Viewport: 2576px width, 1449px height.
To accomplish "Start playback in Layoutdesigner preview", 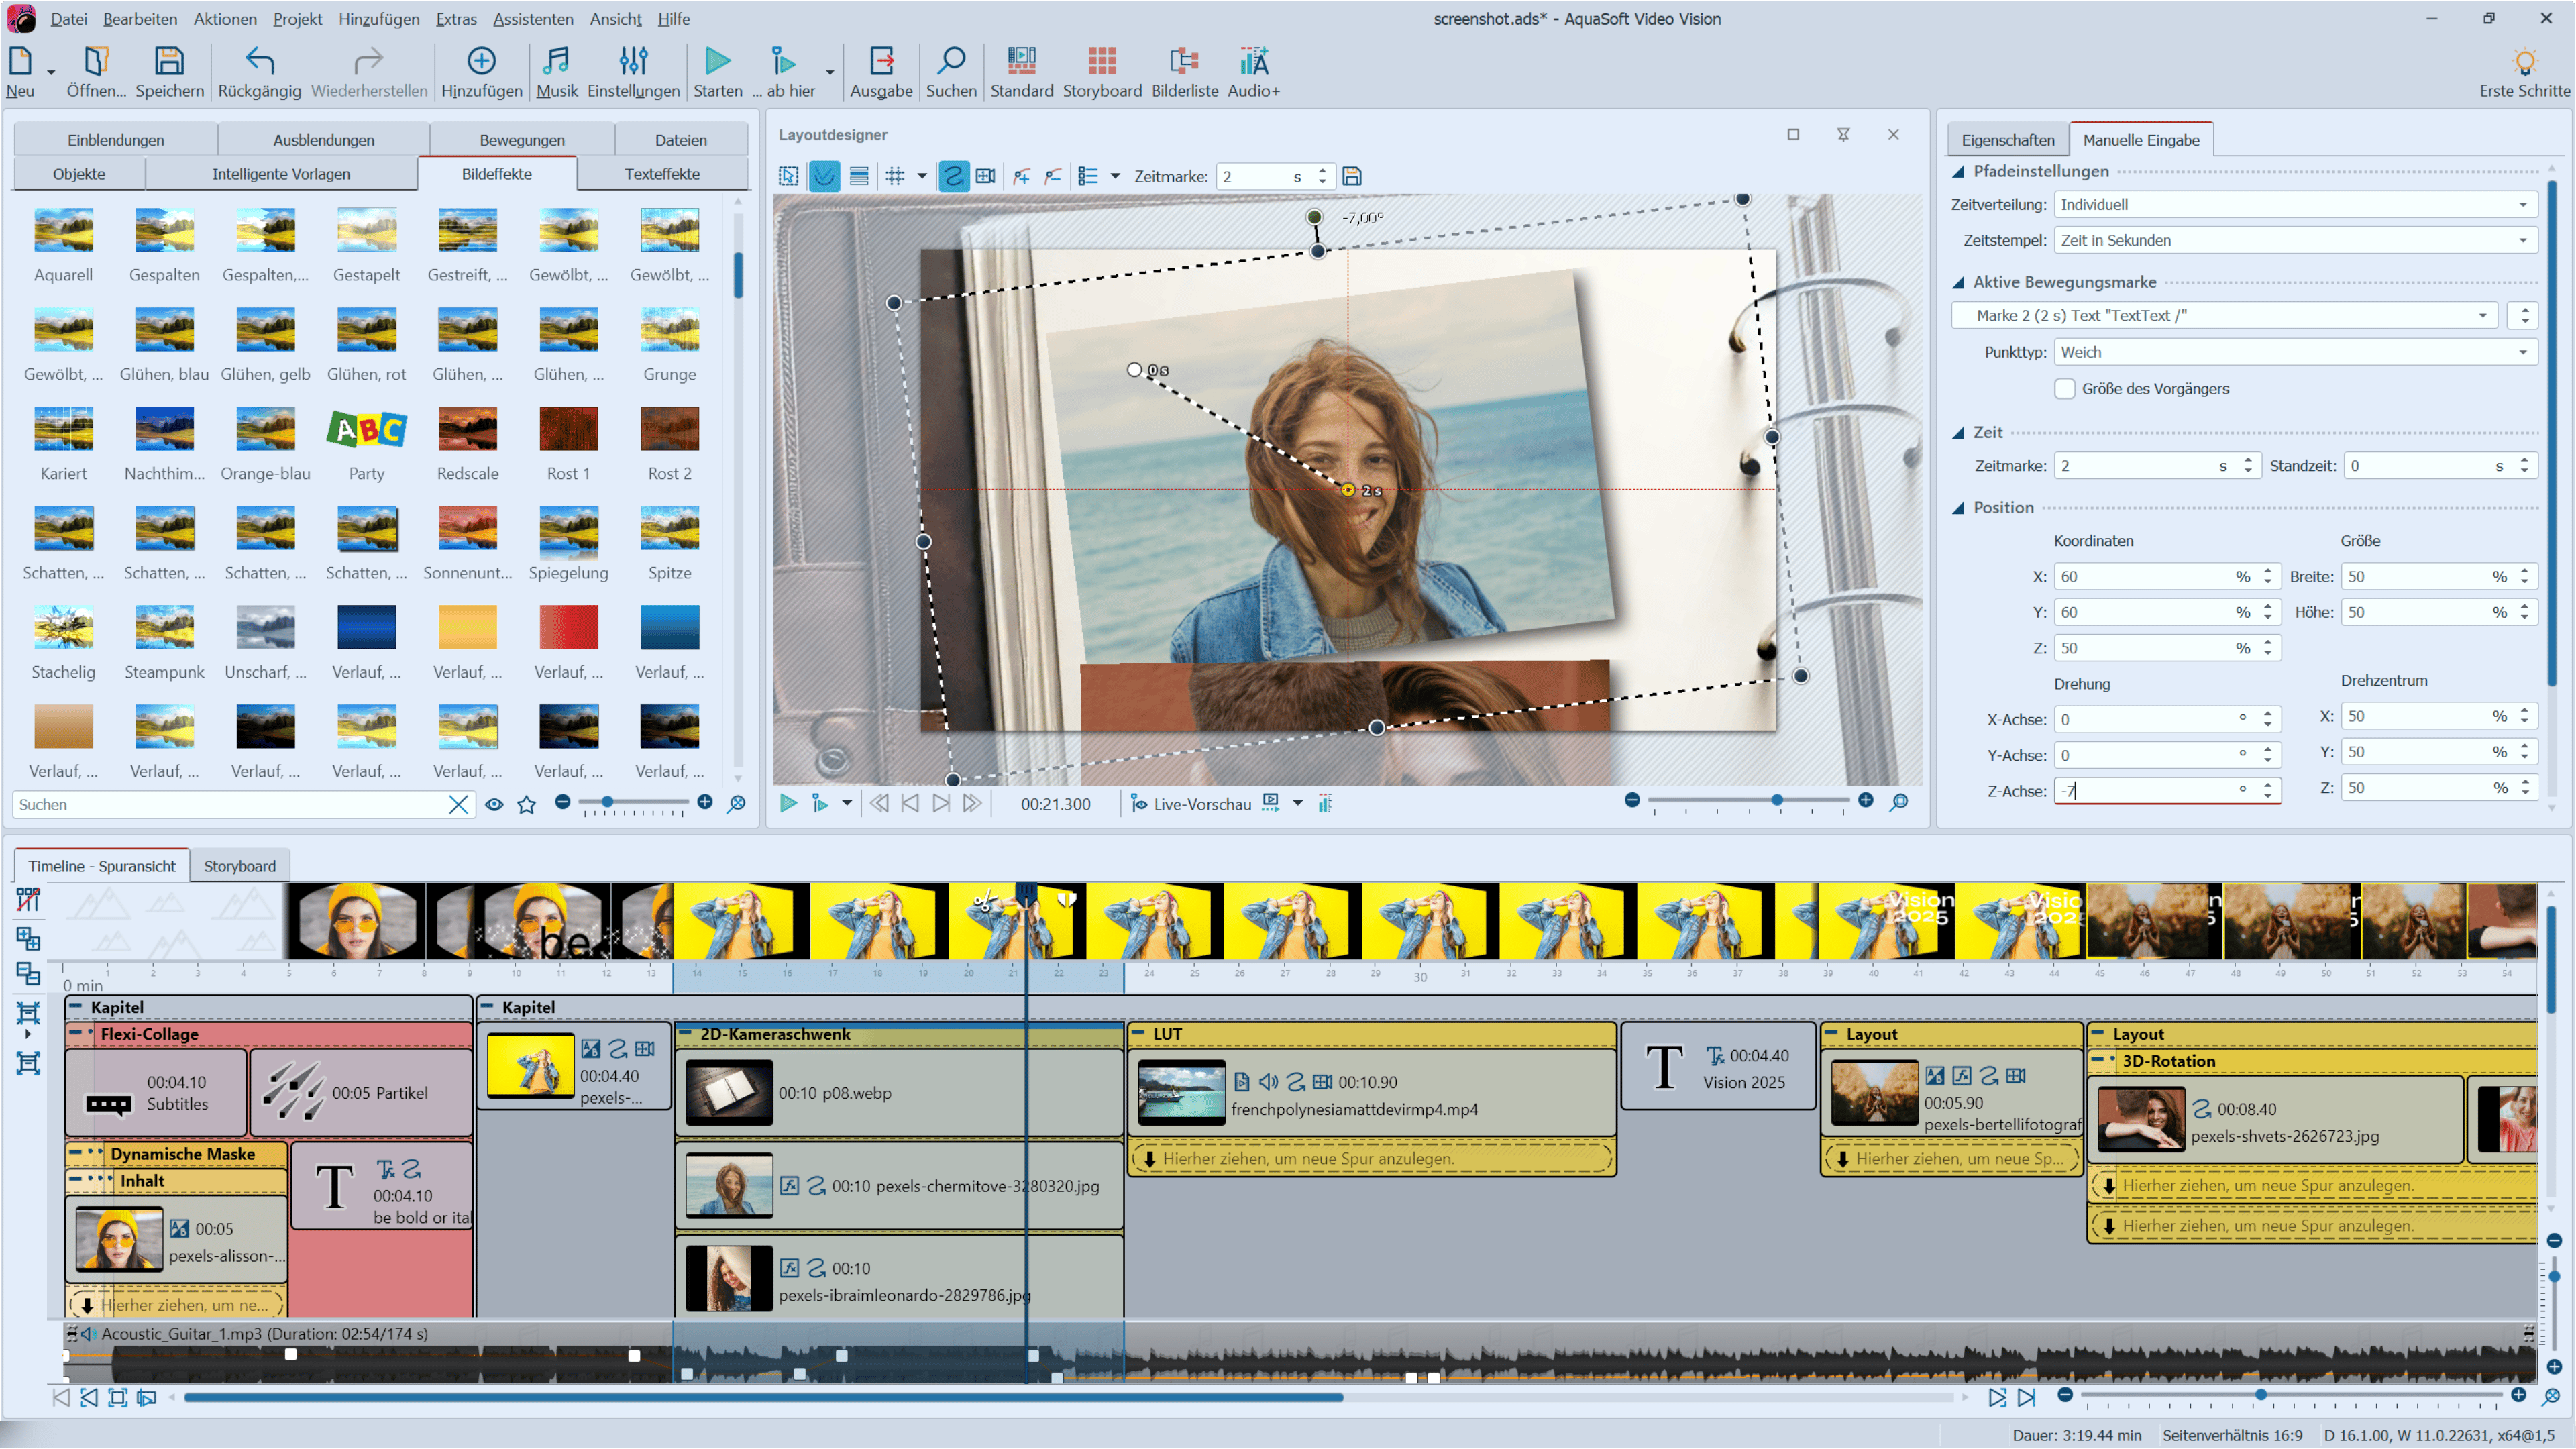I will [x=788, y=803].
